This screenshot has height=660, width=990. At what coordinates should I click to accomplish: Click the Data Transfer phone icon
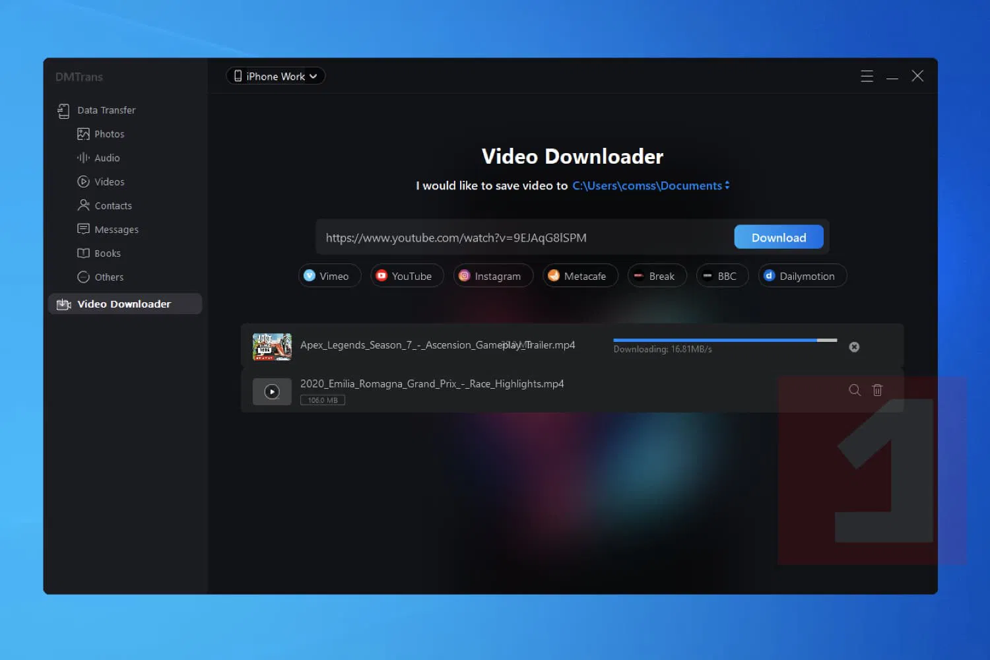coord(63,111)
